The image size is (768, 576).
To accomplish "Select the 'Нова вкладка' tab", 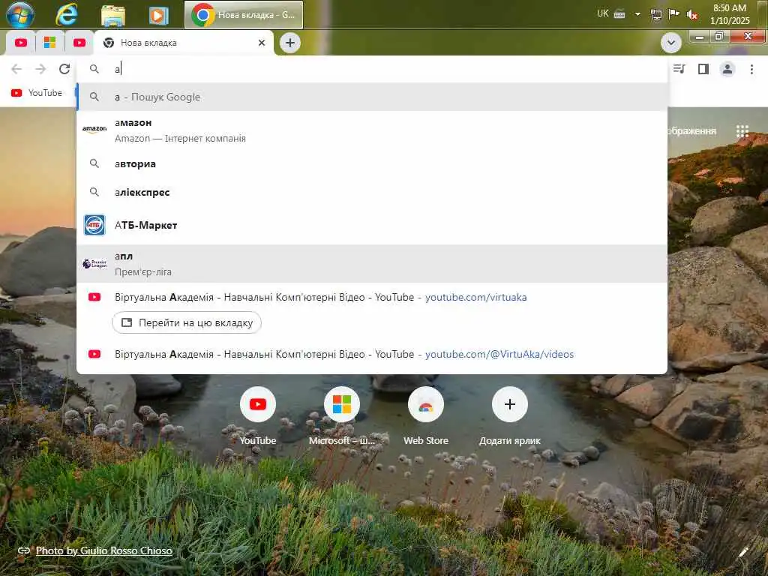I will coord(184,43).
